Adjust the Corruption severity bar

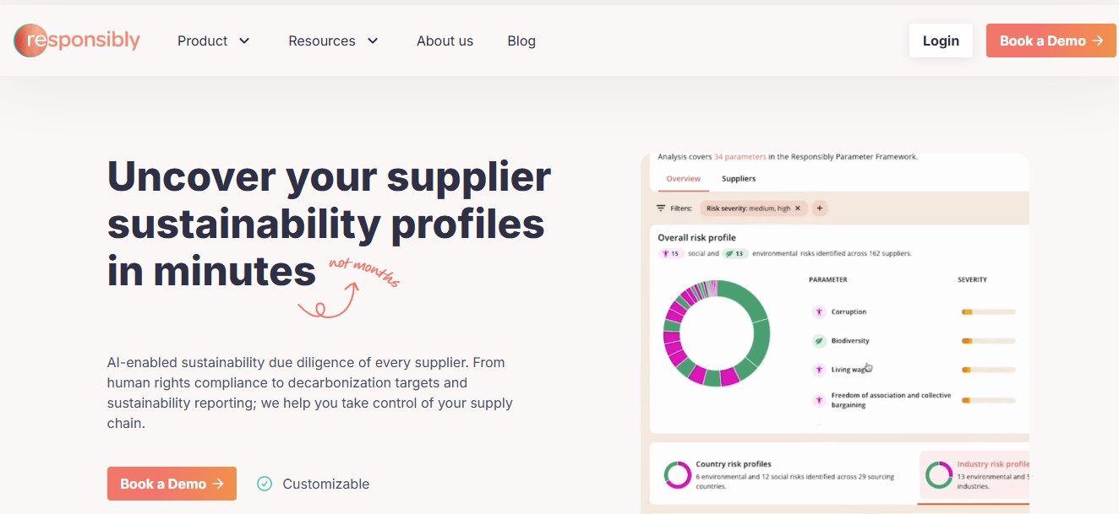pyautogui.click(x=987, y=311)
